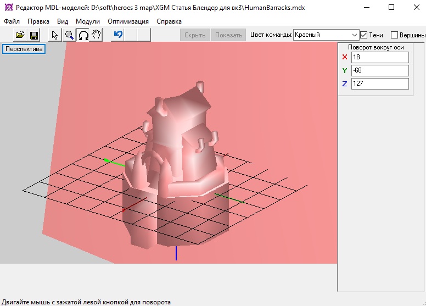The width and height of the screenshot is (426, 306).
Task: Open the Оптимизация menu
Action: (128, 21)
